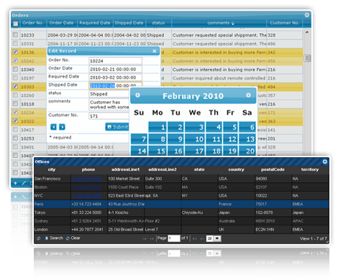
Task: Collapse the Orders grid with its title icon
Action: coord(306,15)
